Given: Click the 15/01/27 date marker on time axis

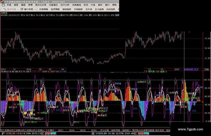Looking at the screenshot, I should pos(190,69).
